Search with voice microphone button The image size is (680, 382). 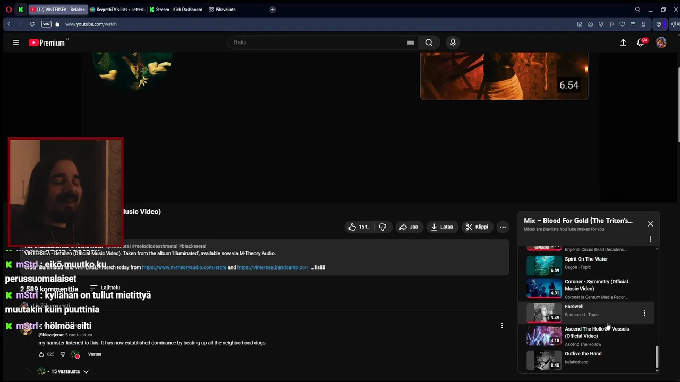[x=453, y=42]
